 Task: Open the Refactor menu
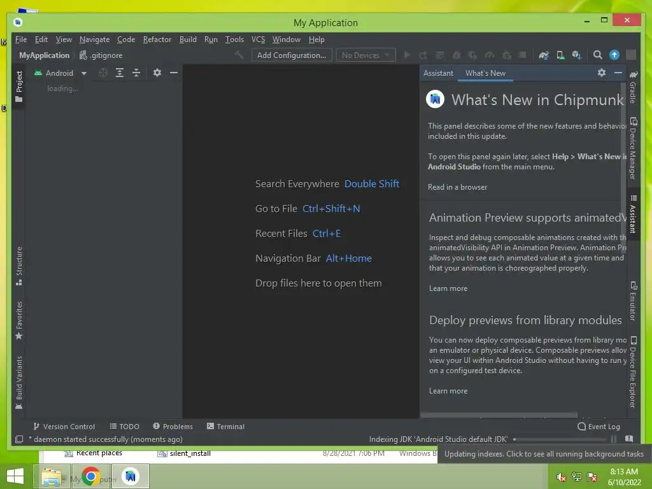tap(157, 39)
